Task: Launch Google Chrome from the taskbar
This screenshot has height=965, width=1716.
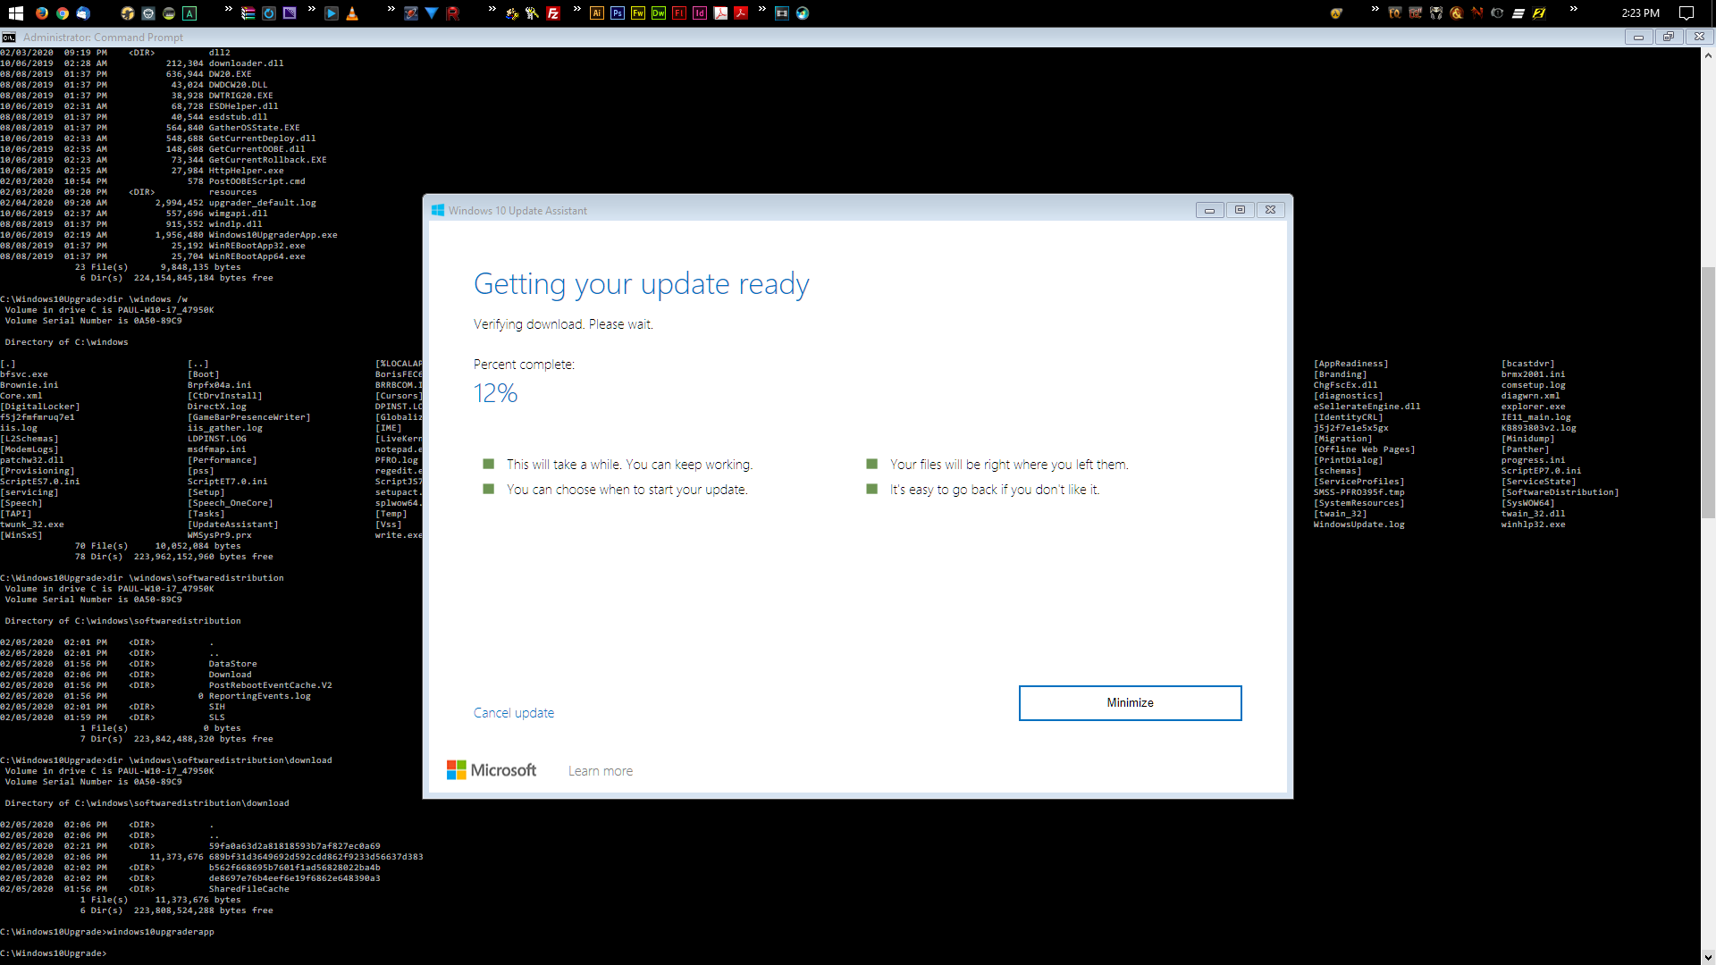Action: click(x=63, y=13)
